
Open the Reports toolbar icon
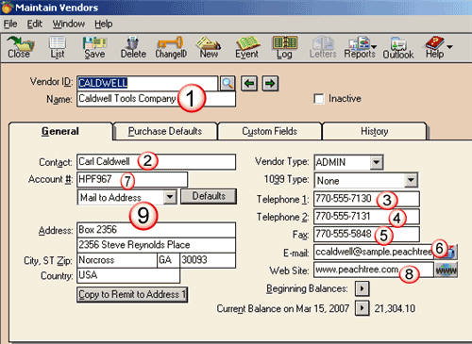coord(359,47)
